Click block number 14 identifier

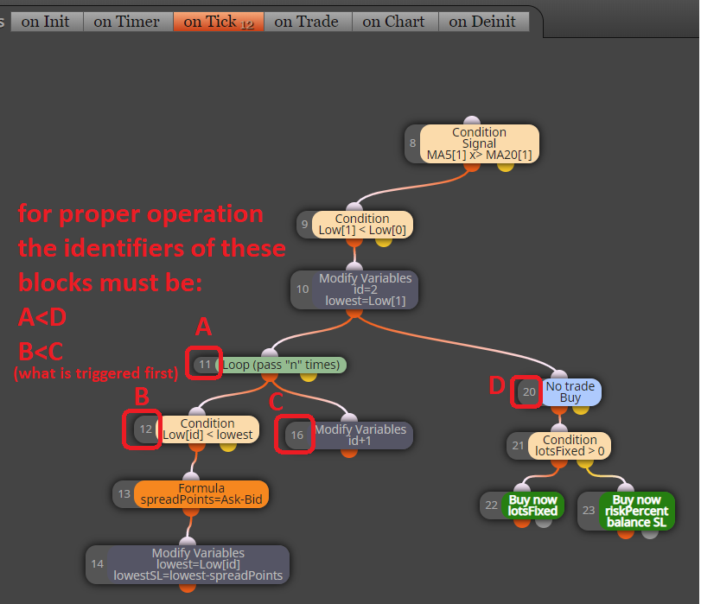tap(97, 564)
